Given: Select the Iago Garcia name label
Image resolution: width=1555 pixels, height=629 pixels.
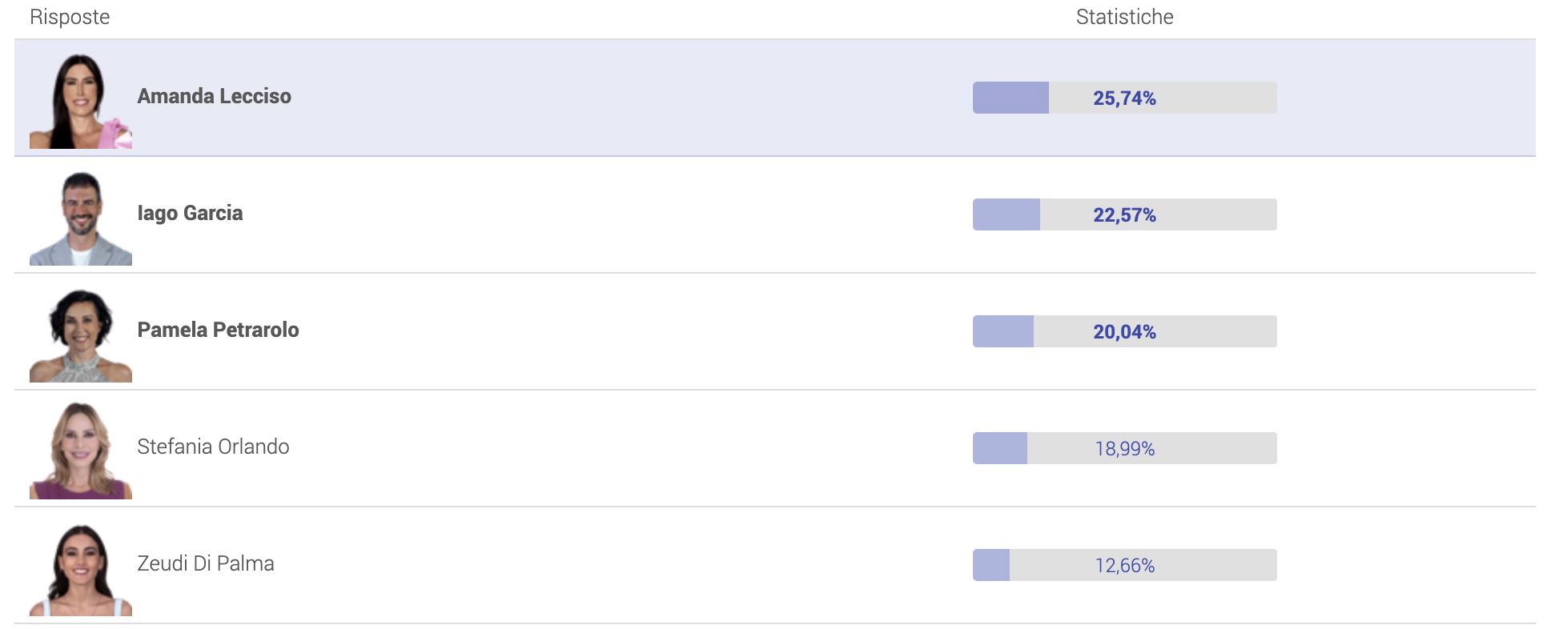Looking at the screenshot, I should point(190,213).
